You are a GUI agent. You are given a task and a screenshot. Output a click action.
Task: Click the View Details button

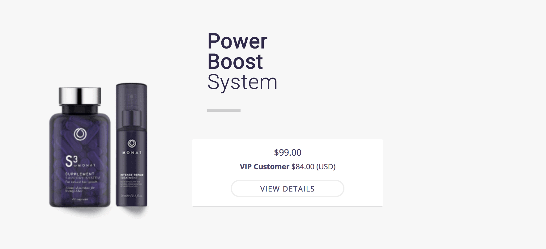tap(287, 188)
